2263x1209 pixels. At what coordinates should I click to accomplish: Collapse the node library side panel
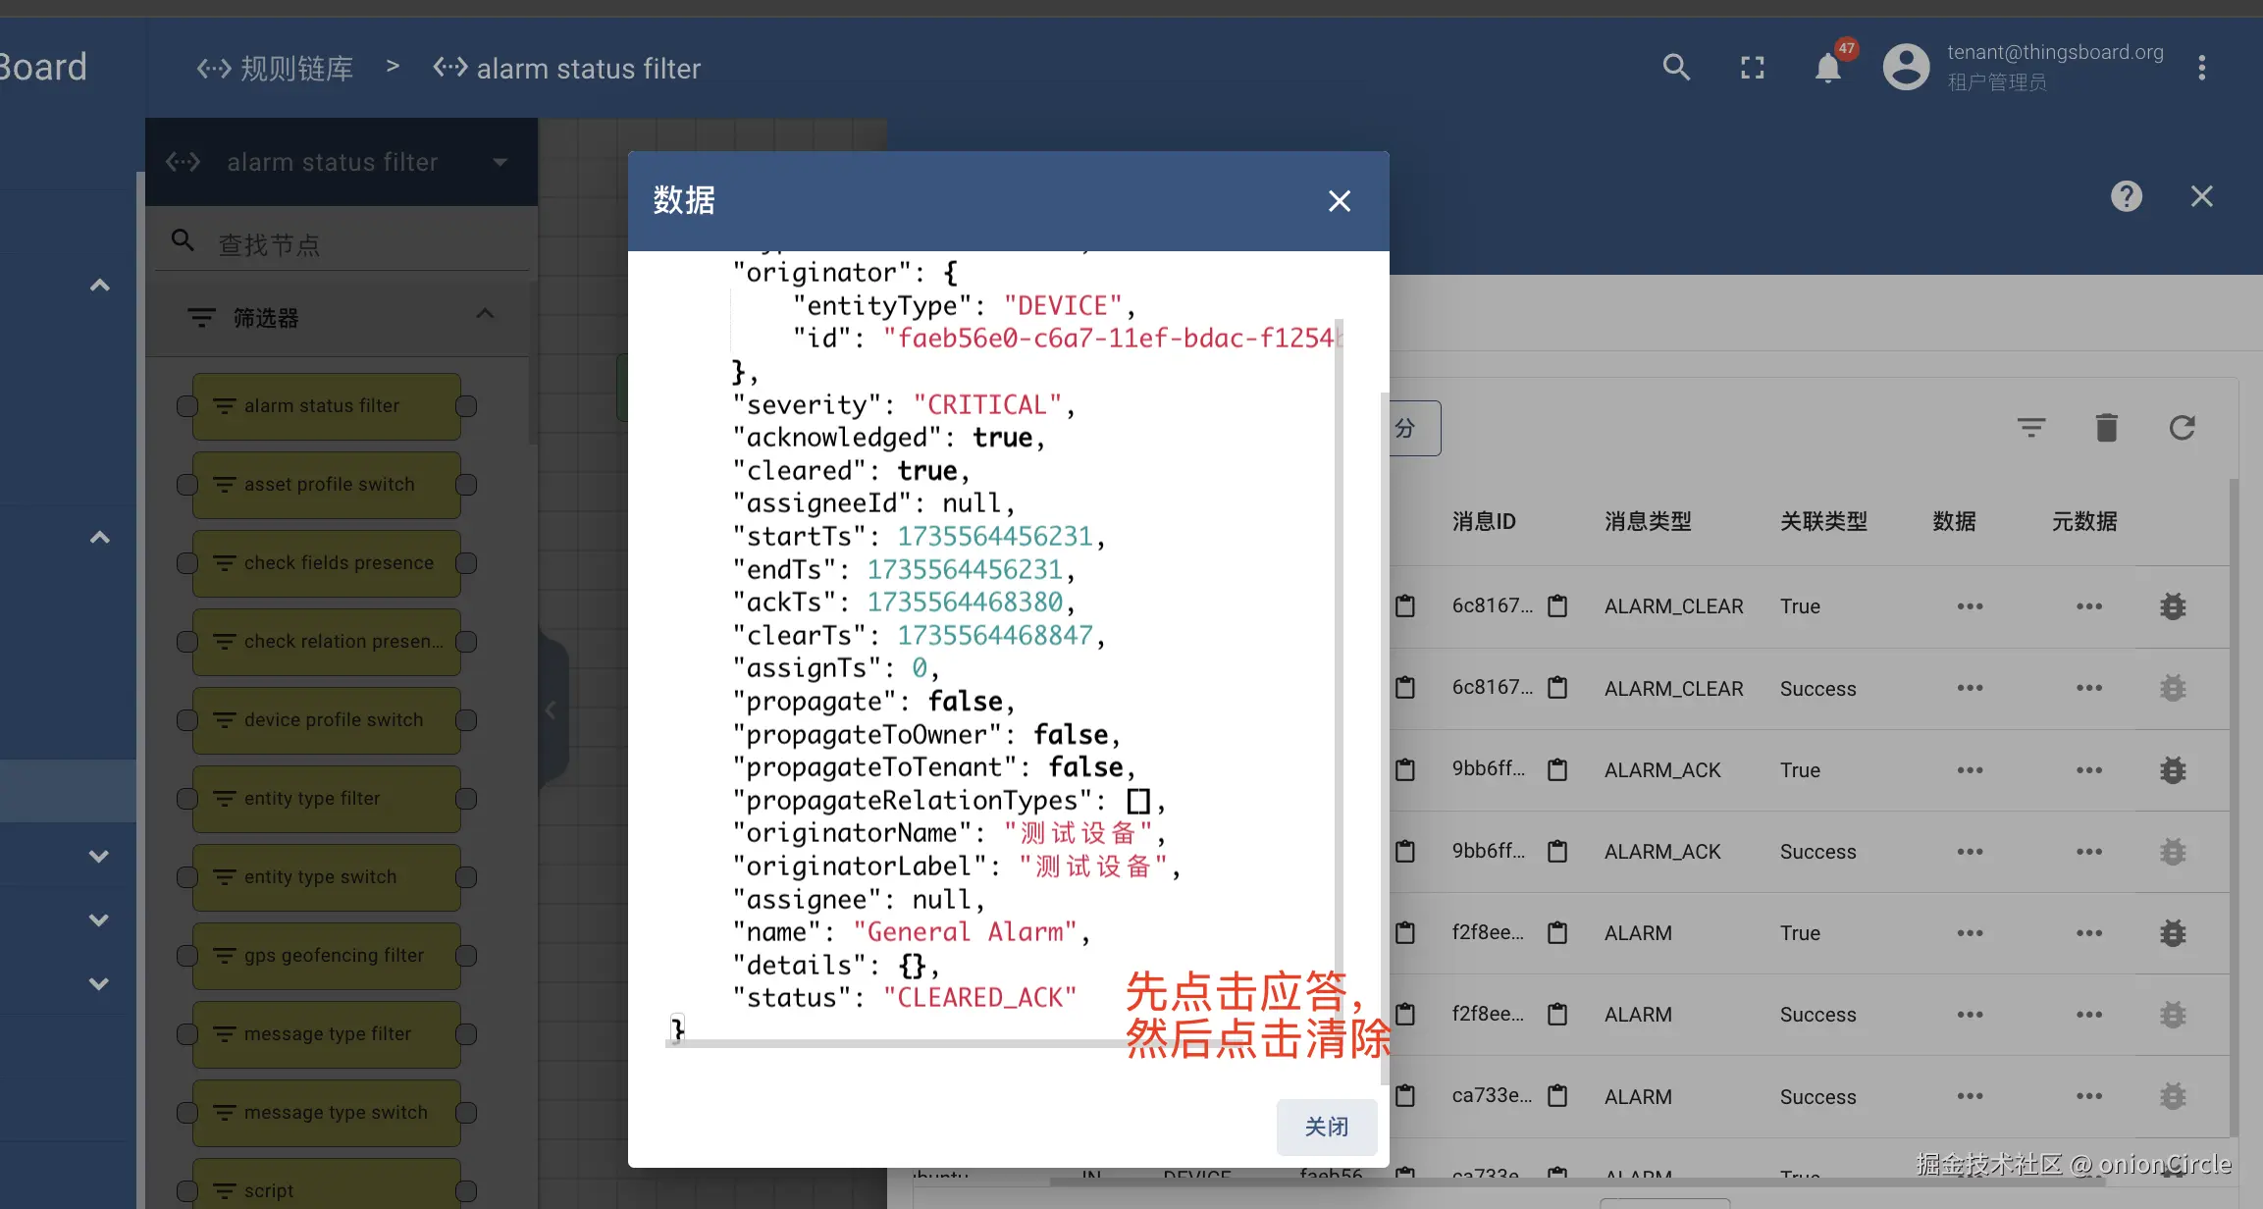pyautogui.click(x=551, y=710)
